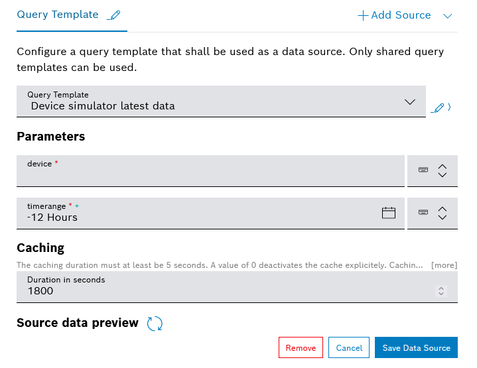
Task: Expand the chevron next to Add Source
Action: 447,16
